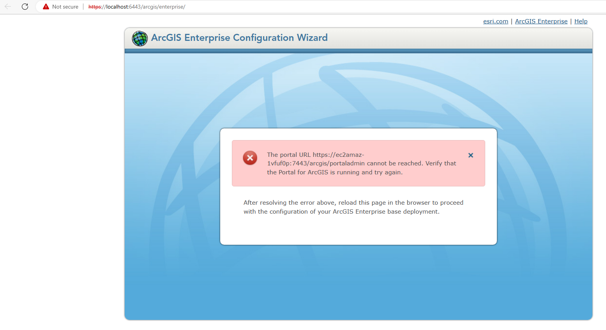
Task: Reload the page with the refresh icon
Action: coord(25,7)
